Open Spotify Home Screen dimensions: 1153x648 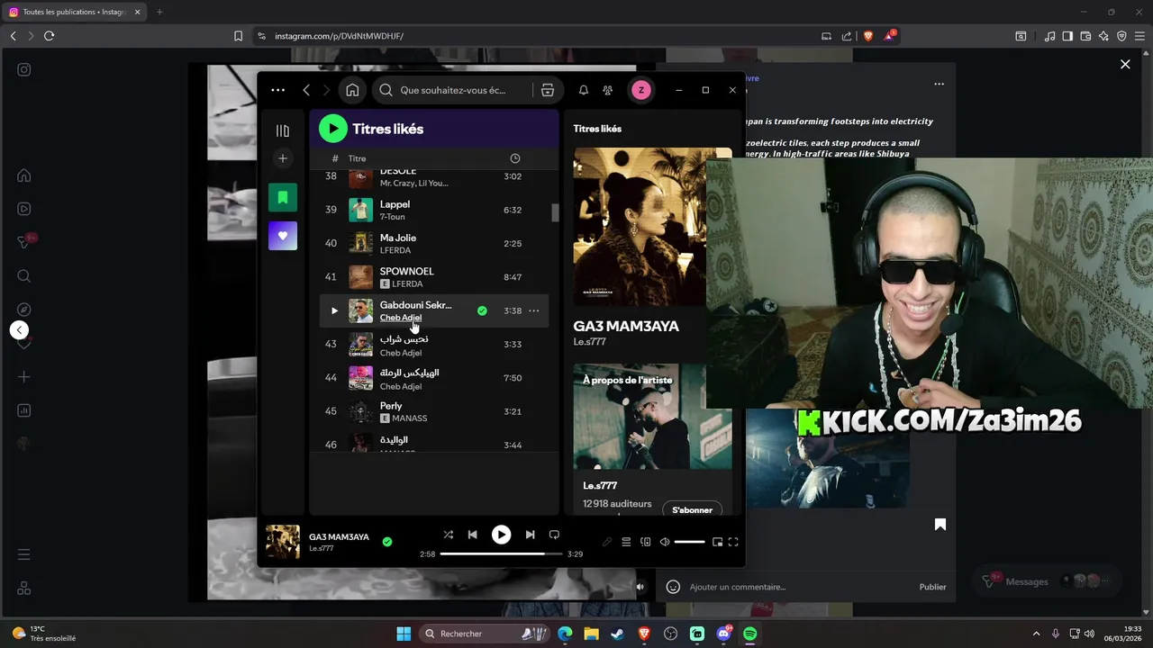coord(352,90)
